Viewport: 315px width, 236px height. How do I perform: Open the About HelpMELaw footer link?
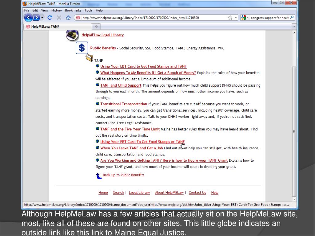click(x=169, y=192)
